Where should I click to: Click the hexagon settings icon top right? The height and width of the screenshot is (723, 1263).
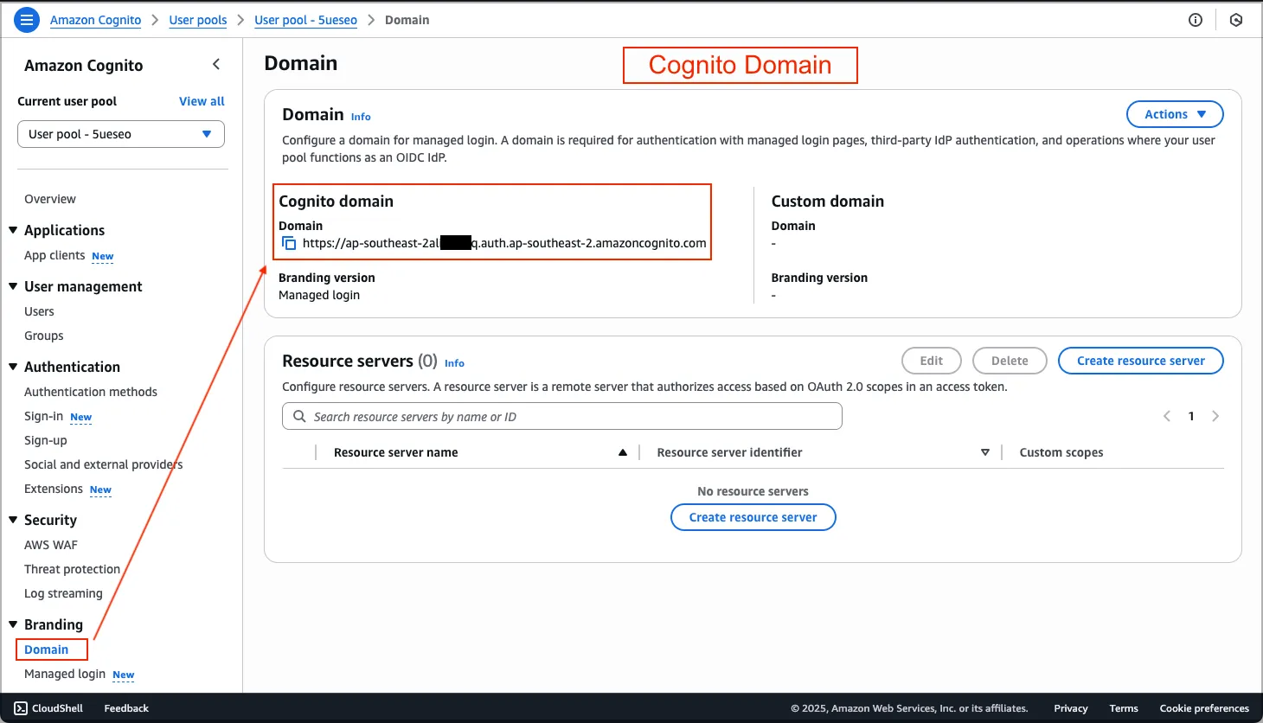click(x=1236, y=20)
